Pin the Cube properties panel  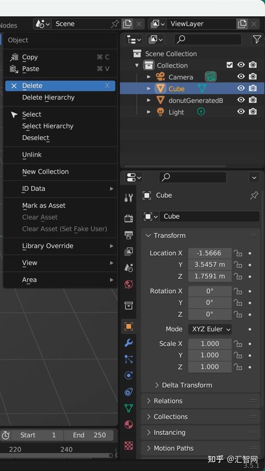pos(254,195)
